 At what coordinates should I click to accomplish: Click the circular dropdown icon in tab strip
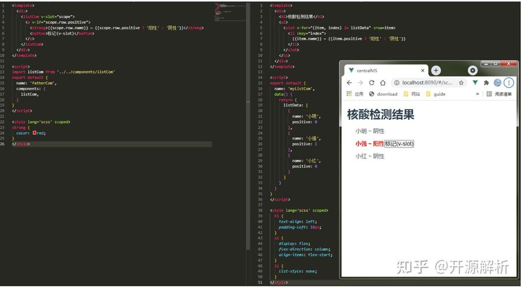tap(472, 70)
